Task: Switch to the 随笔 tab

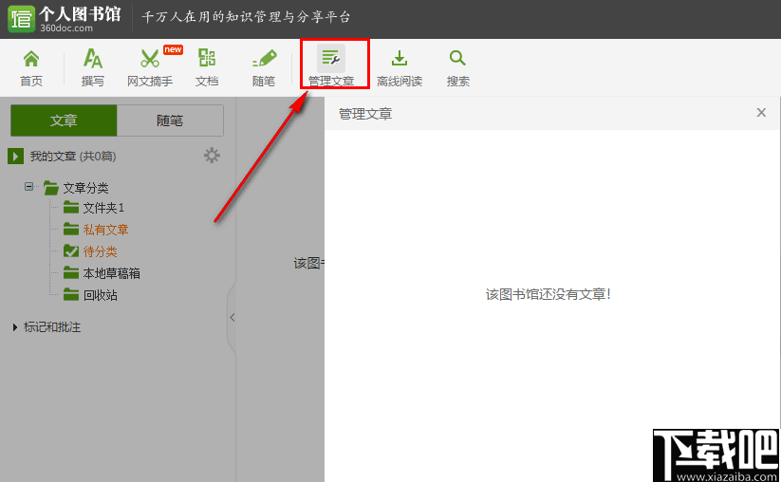Action: tap(170, 120)
